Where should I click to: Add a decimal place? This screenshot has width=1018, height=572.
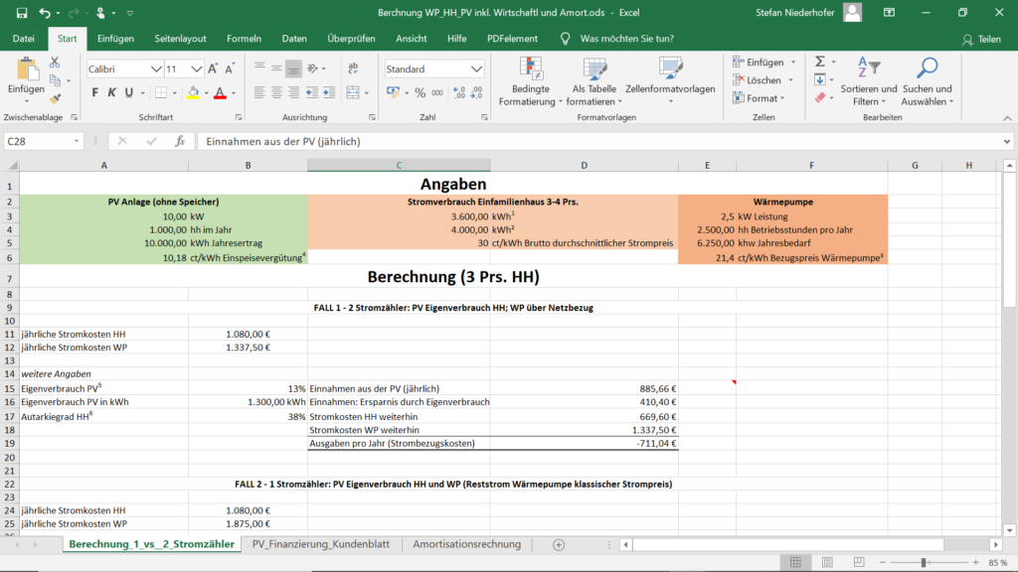[459, 92]
